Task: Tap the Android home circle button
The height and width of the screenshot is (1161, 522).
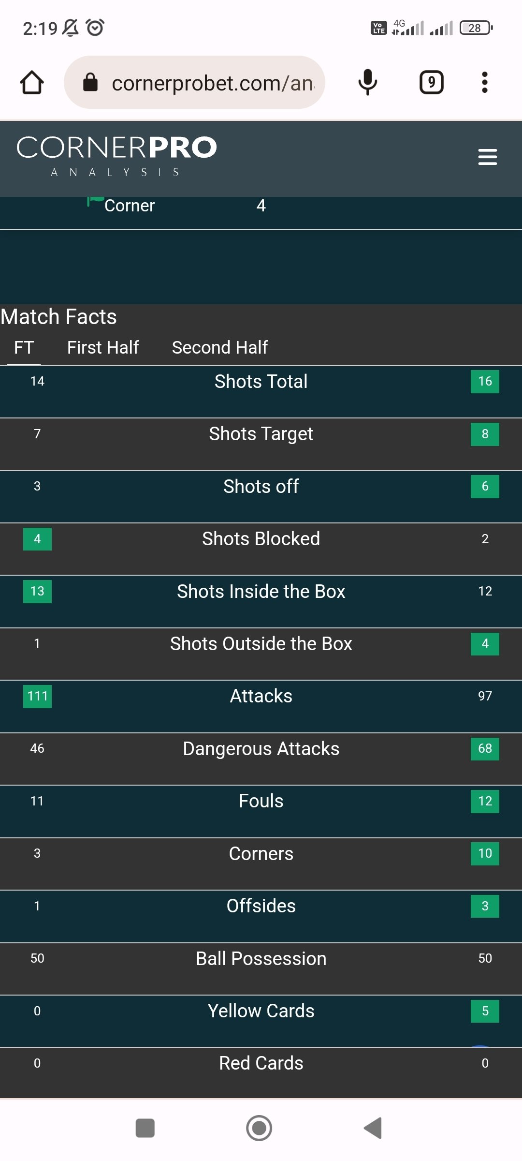Action: (259, 1128)
